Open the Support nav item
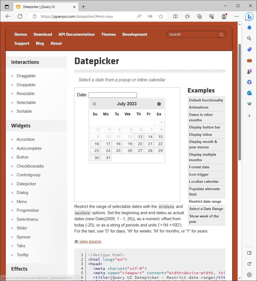 pyautogui.click(x=22, y=43)
